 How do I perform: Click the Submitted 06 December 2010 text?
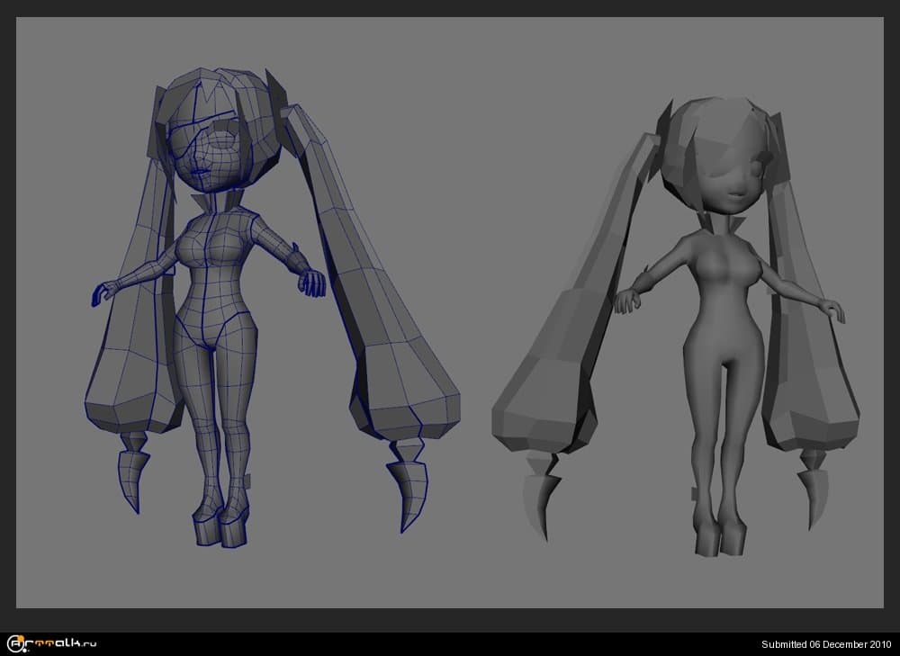point(826,644)
